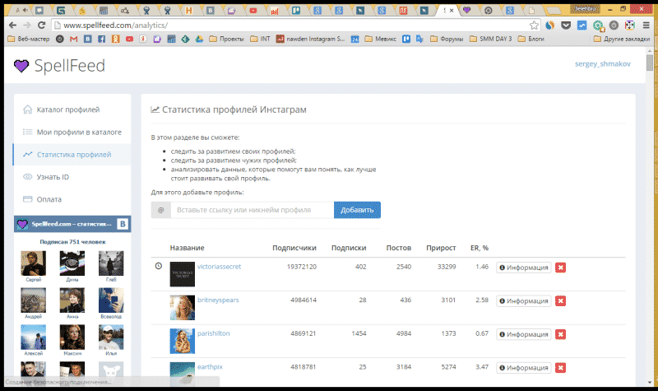Reload the page with refresh icon
This screenshot has height=391, width=658.
coord(41,26)
